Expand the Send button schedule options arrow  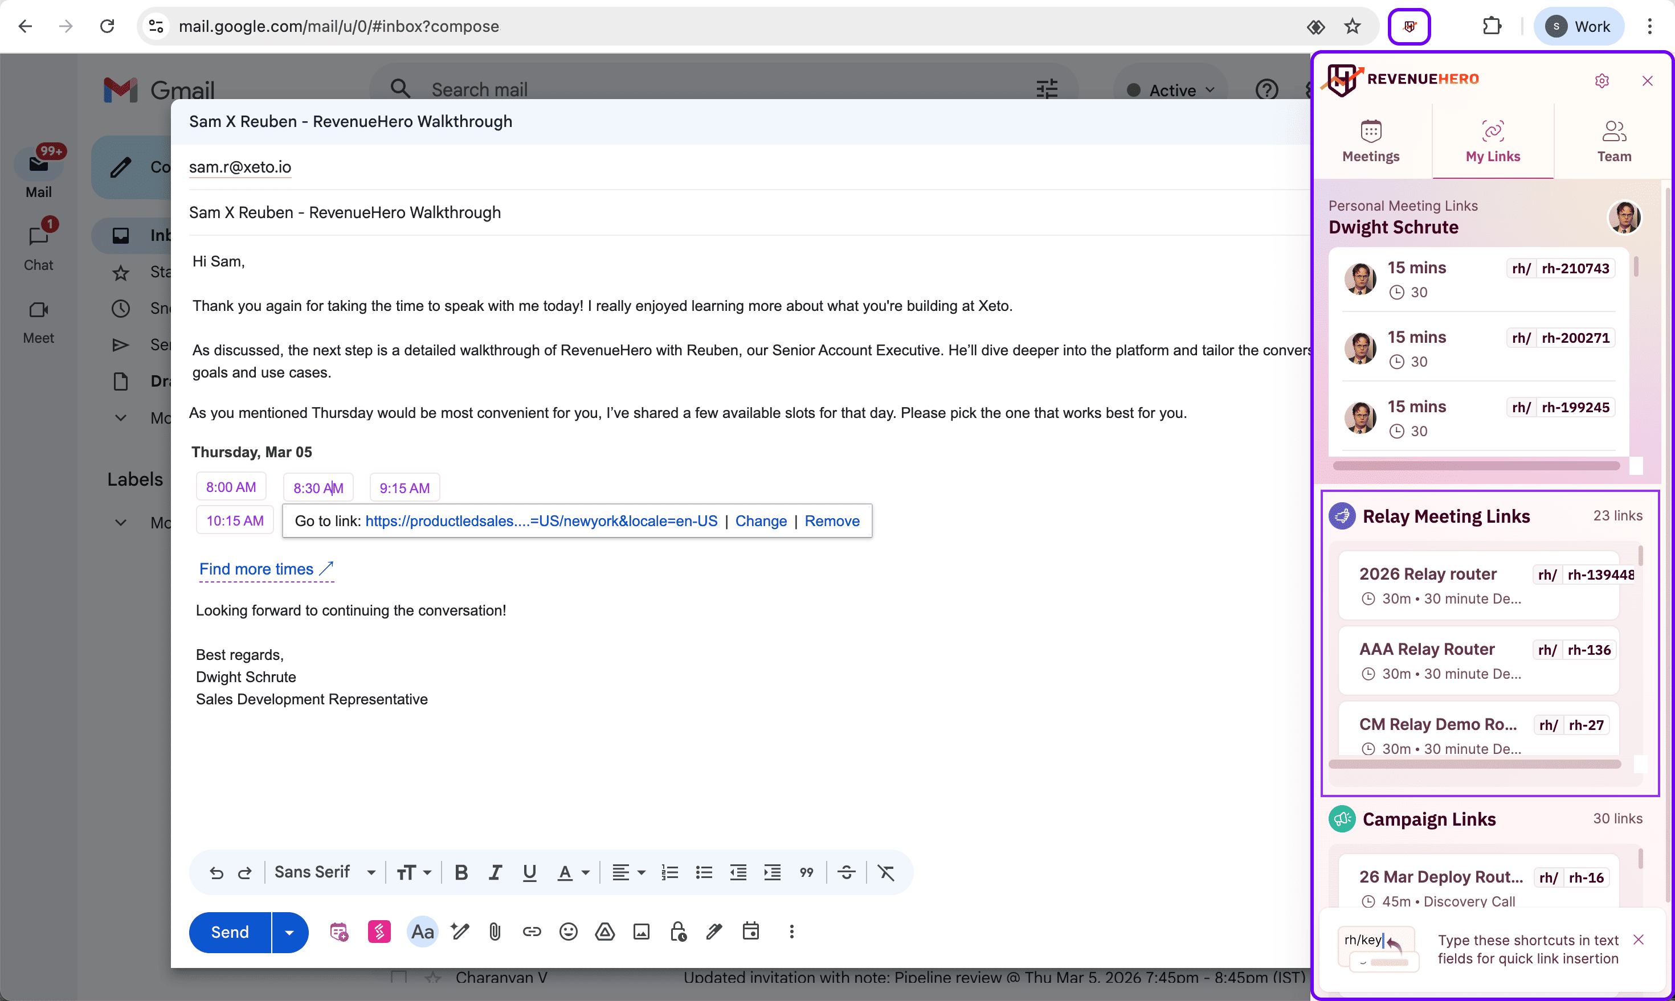click(290, 932)
